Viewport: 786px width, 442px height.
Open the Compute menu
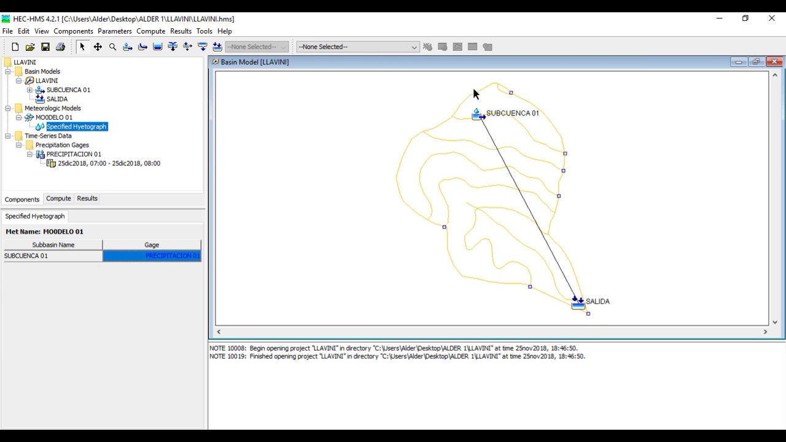150,31
